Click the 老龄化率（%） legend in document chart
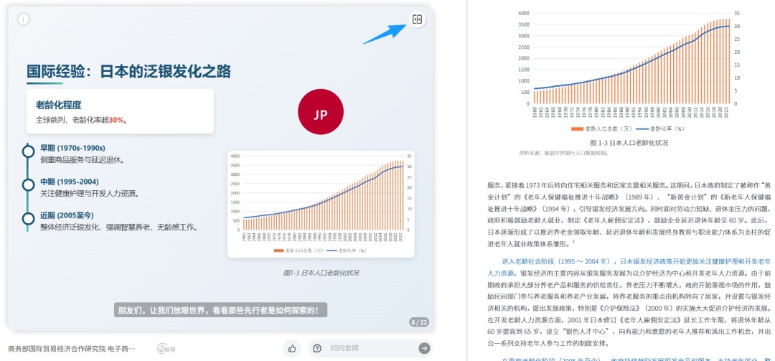Screen dimensions: 775x361 click(660, 128)
